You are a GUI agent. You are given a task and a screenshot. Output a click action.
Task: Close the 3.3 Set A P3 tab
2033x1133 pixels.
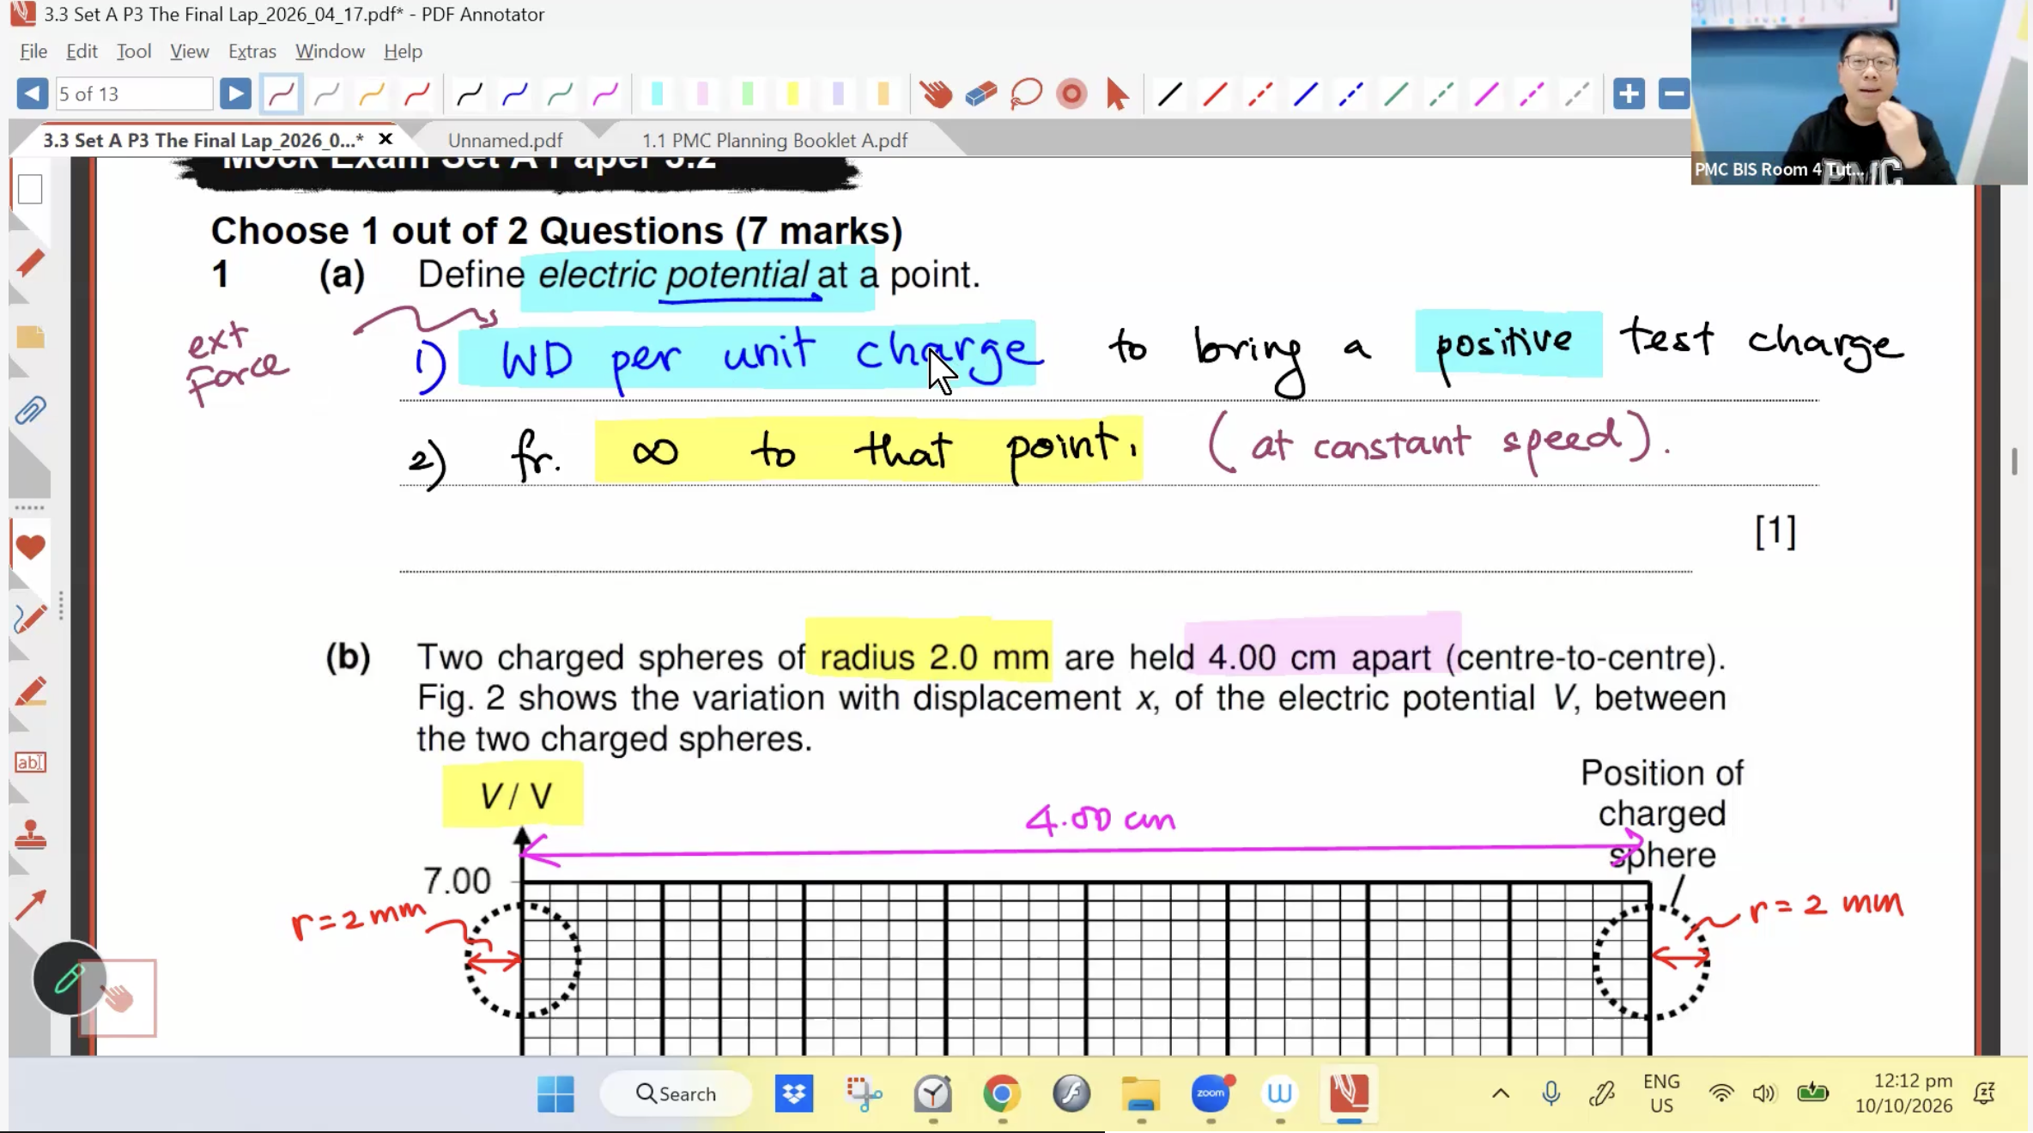[x=385, y=139]
